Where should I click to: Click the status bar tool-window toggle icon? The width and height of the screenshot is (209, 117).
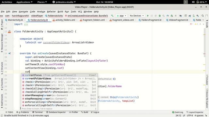[x=2, y=116]
